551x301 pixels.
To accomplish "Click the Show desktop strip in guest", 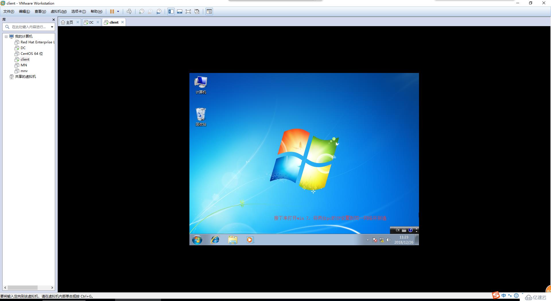I will click(417, 240).
